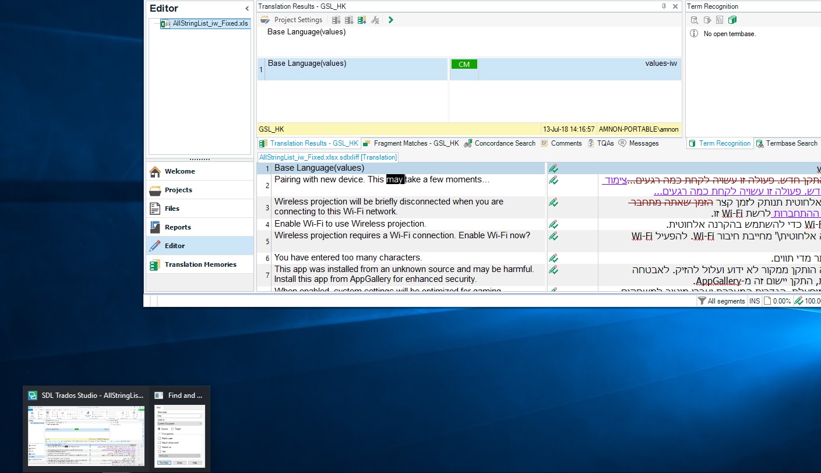
Task: Click source text 'Enable Wi-Fi to use Wireless projection.'
Action: coord(350,224)
